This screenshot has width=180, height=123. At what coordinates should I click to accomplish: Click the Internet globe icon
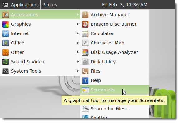[6, 33]
